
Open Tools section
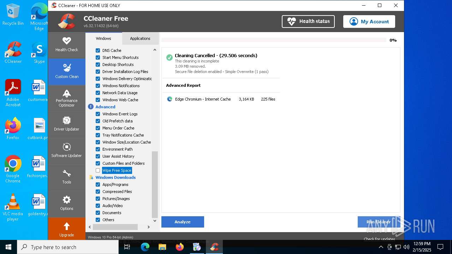(66, 177)
